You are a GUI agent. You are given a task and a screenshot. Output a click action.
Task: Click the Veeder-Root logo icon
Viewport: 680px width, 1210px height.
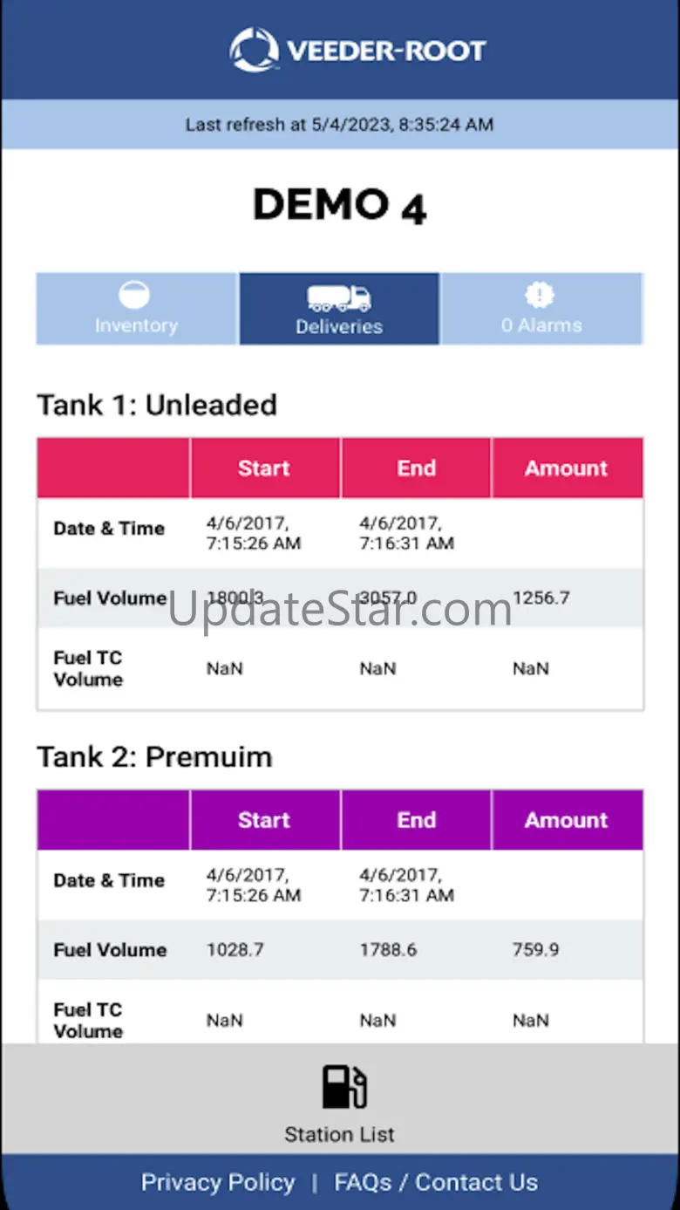point(254,50)
